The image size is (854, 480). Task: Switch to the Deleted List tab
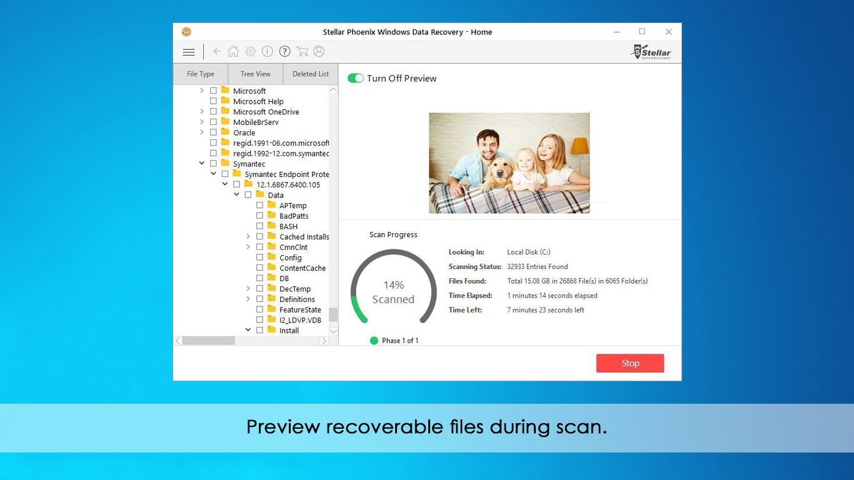(311, 74)
